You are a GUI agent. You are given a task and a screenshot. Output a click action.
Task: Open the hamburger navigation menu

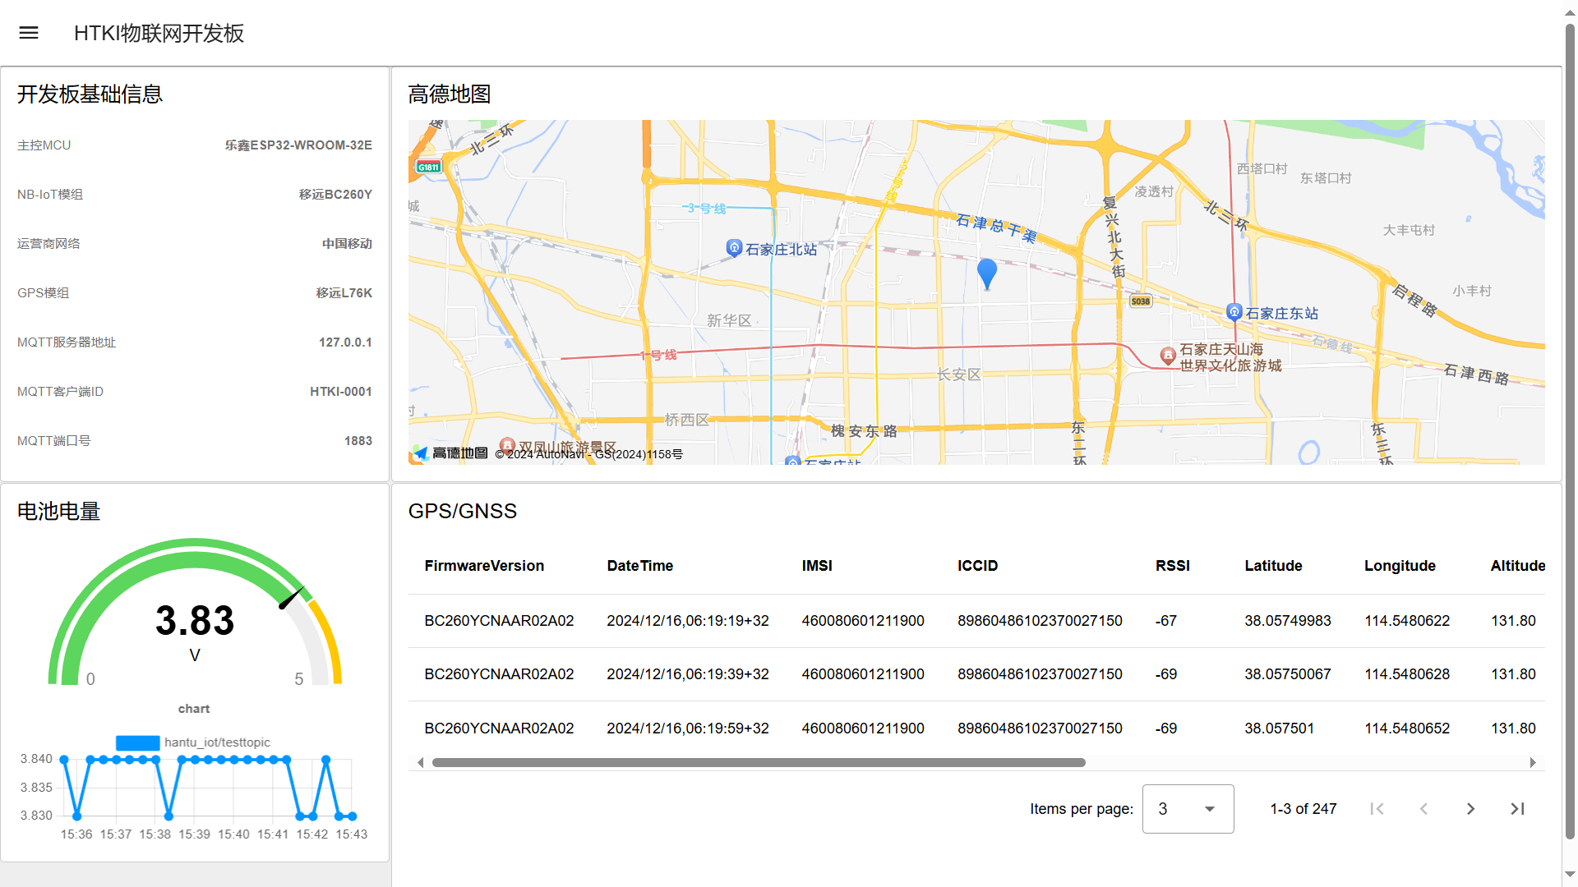[x=29, y=33]
